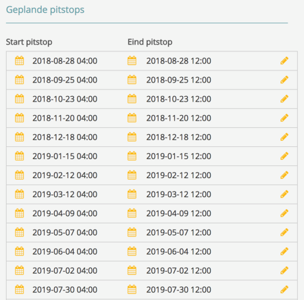The height and width of the screenshot is (300, 304).
Task: Open start calendar icon for 2018-08-28 04:00
Action: 20,60
